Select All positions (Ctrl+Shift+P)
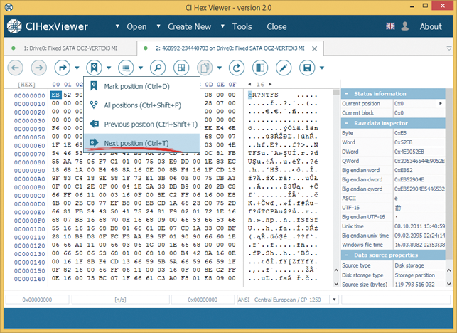Viewport: 457px width, 333px height. [x=142, y=105]
